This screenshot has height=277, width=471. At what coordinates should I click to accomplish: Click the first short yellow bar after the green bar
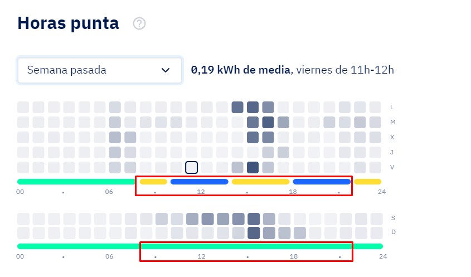point(153,182)
